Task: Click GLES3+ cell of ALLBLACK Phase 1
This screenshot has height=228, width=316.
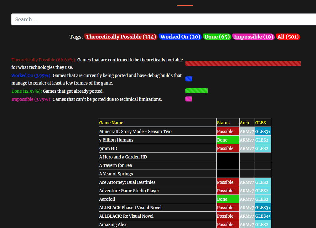Action: click(263, 208)
